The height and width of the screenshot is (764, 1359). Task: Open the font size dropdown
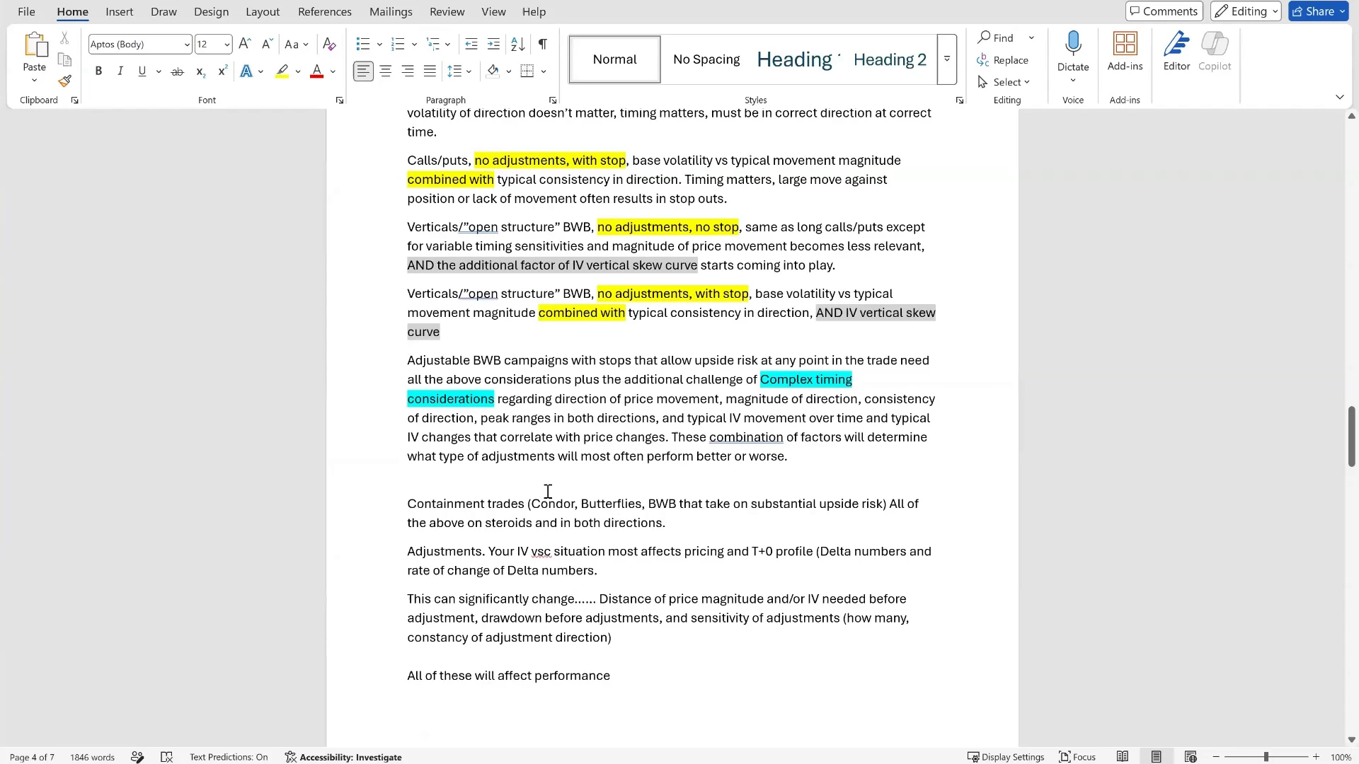[x=226, y=45]
